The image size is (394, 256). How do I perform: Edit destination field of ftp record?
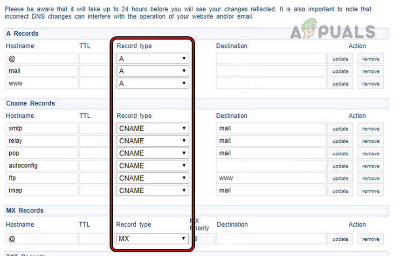pos(271,178)
